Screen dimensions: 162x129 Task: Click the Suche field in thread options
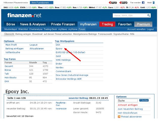click(128, 101)
